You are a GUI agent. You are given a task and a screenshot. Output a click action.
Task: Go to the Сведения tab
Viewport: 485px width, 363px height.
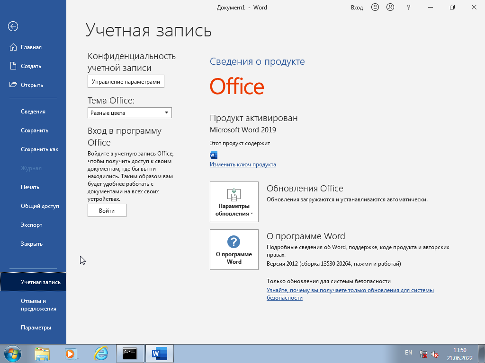pos(33,112)
